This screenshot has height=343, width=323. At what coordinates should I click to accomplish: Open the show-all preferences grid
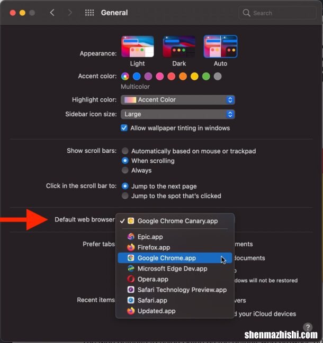pos(89,13)
